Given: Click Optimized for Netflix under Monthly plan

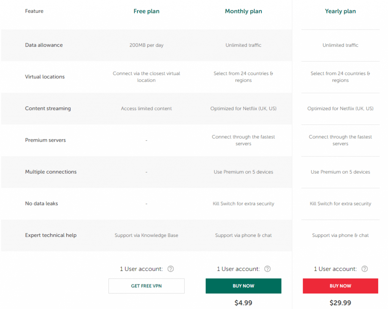Looking at the screenshot, I should tap(244, 108).
